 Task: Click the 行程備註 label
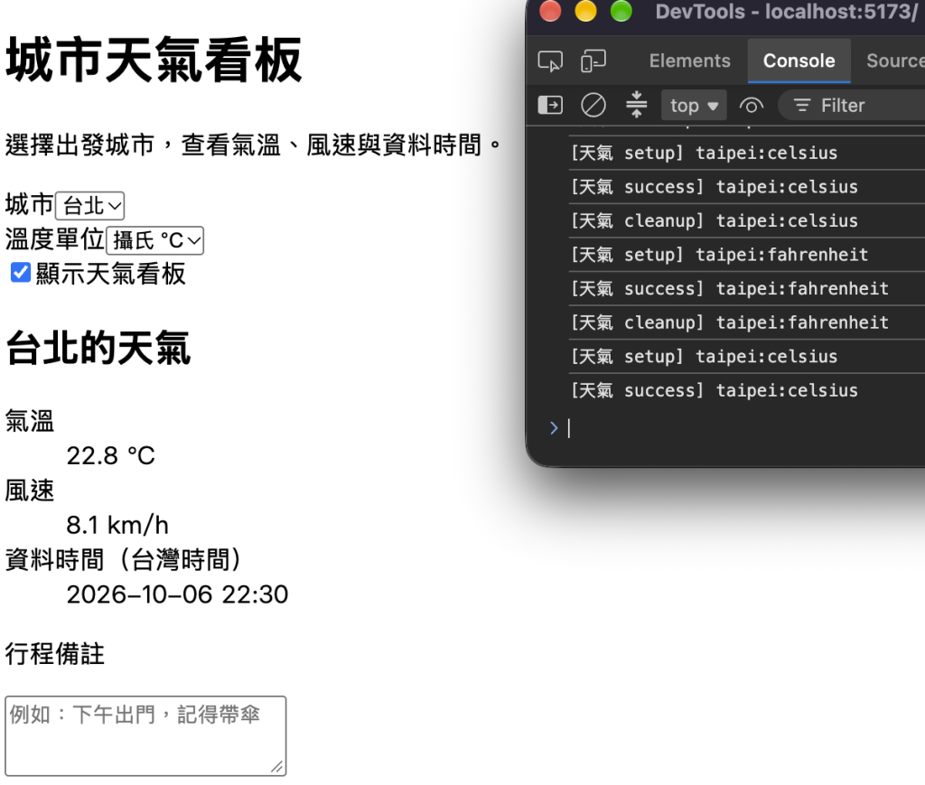tap(55, 654)
